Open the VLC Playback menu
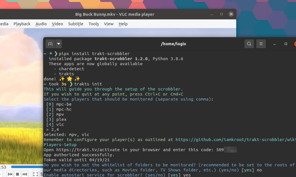Viewport: 296px width, 177px height. coord(22,24)
